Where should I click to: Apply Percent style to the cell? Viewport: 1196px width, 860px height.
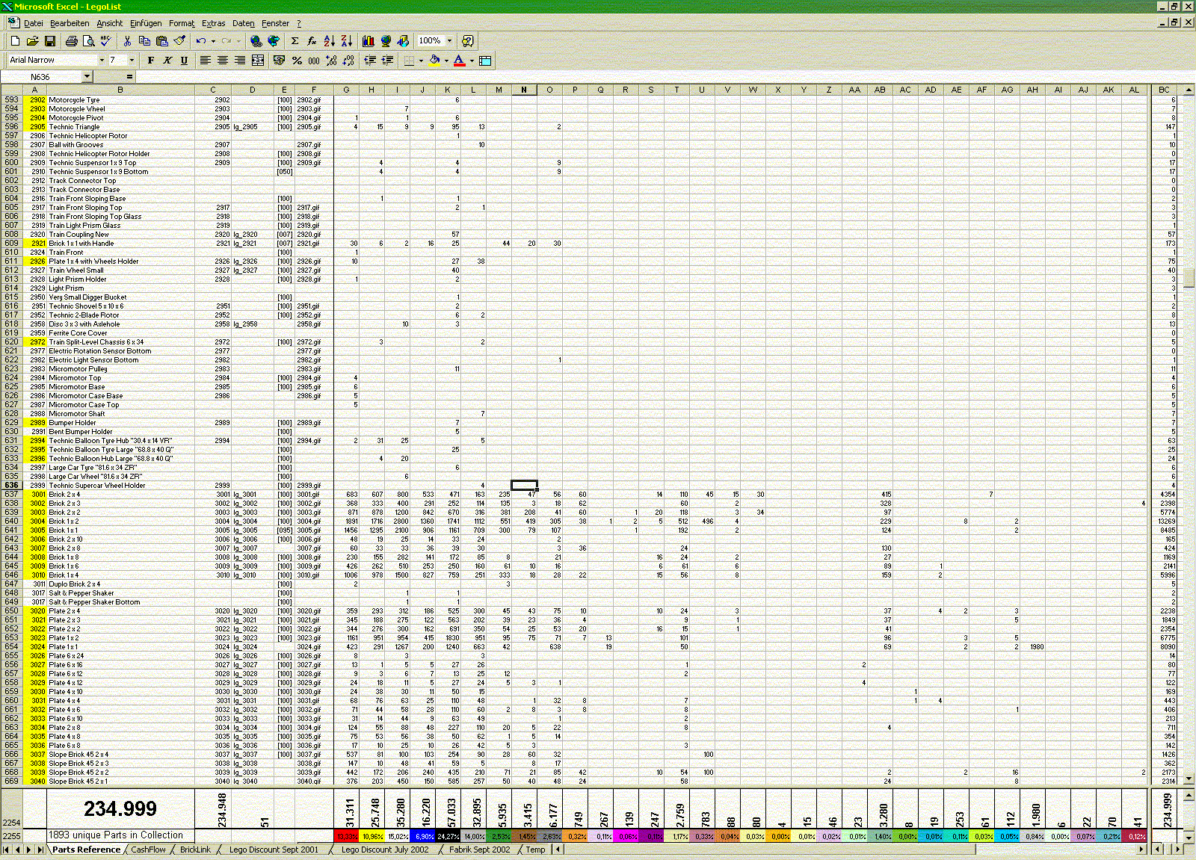point(298,61)
